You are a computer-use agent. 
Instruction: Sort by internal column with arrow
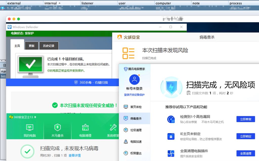(62, 3)
